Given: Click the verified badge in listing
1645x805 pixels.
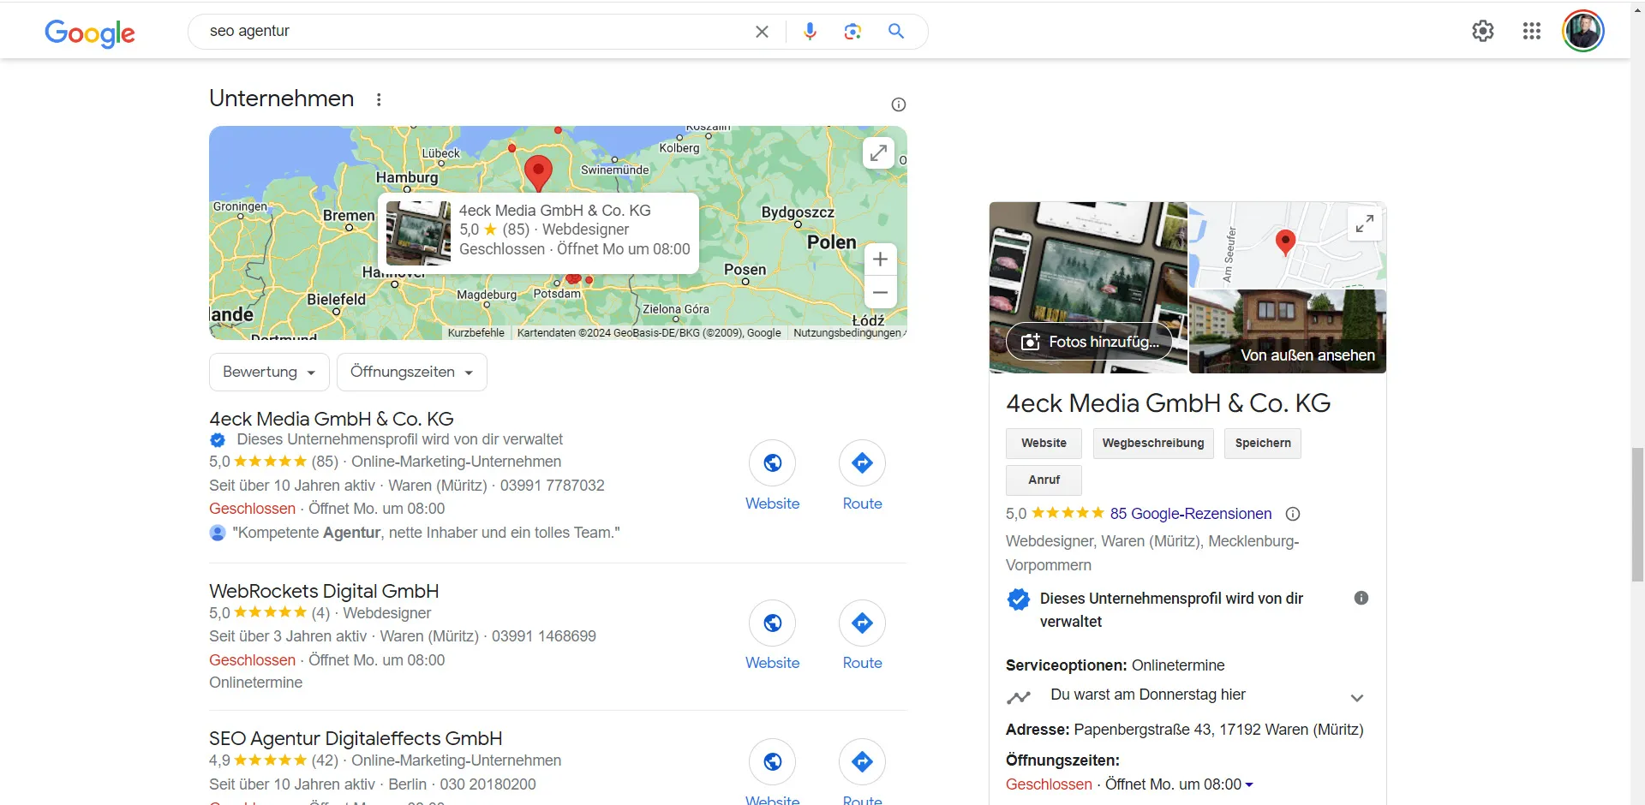Looking at the screenshot, I should (x=218, y=440).
